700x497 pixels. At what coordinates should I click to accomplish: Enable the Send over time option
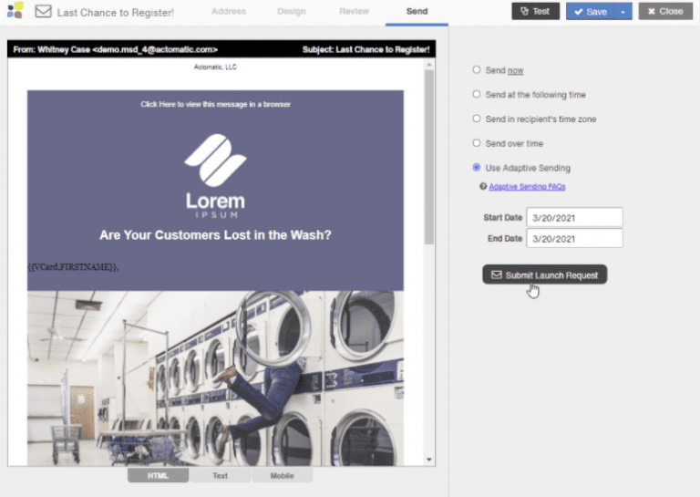477,143
